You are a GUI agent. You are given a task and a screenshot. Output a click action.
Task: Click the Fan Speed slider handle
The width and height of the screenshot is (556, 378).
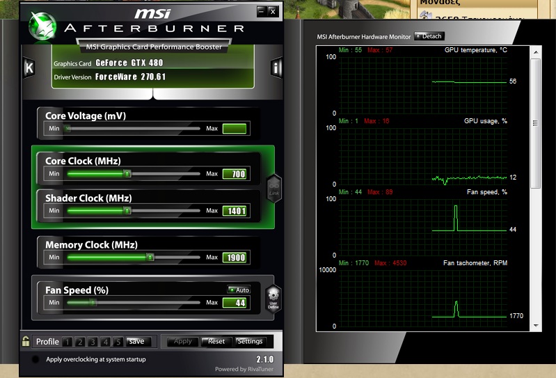93,303
